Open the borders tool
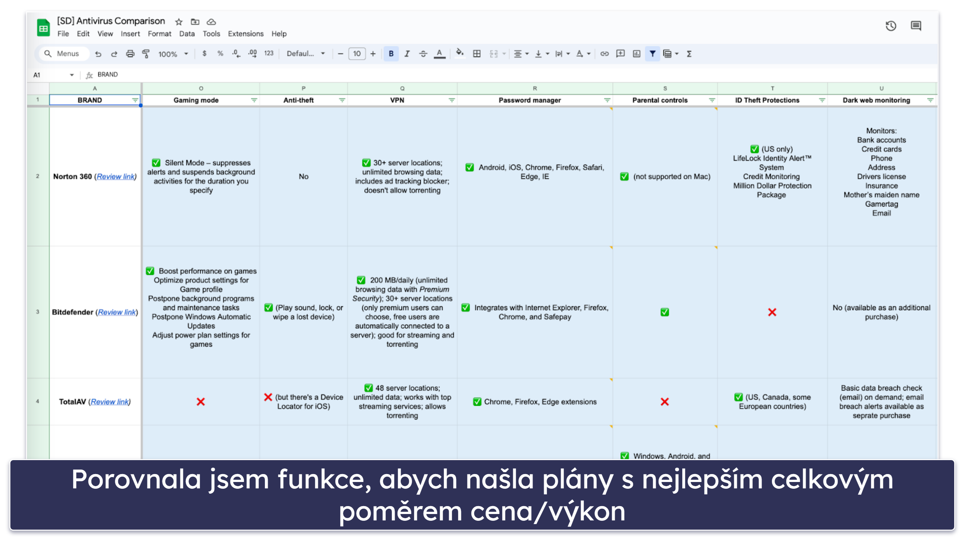 click(x=477, y=54)
